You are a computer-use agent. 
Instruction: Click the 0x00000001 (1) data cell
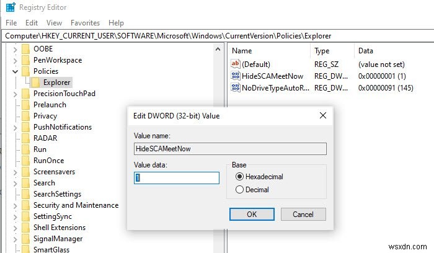click(x=382, y=76)
